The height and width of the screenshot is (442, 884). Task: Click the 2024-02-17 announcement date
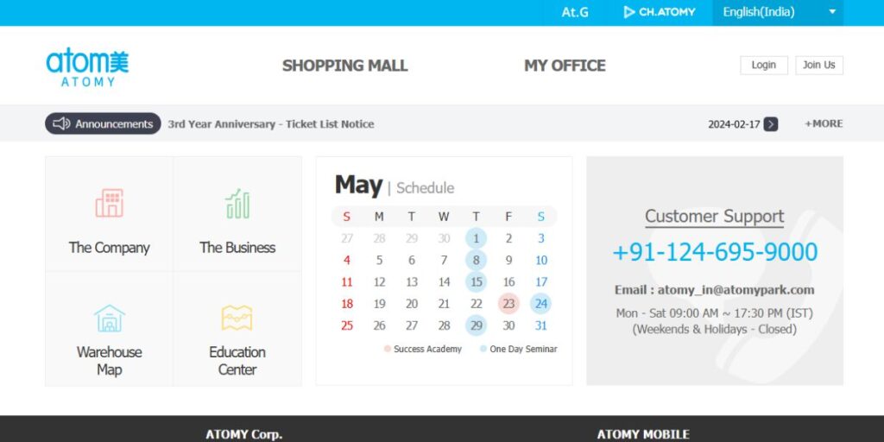coord(734,124)
